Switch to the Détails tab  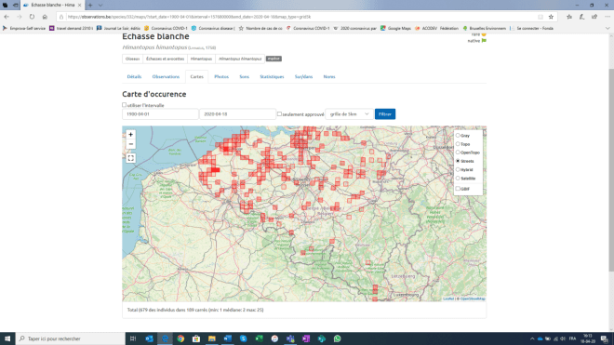point(134,77)
